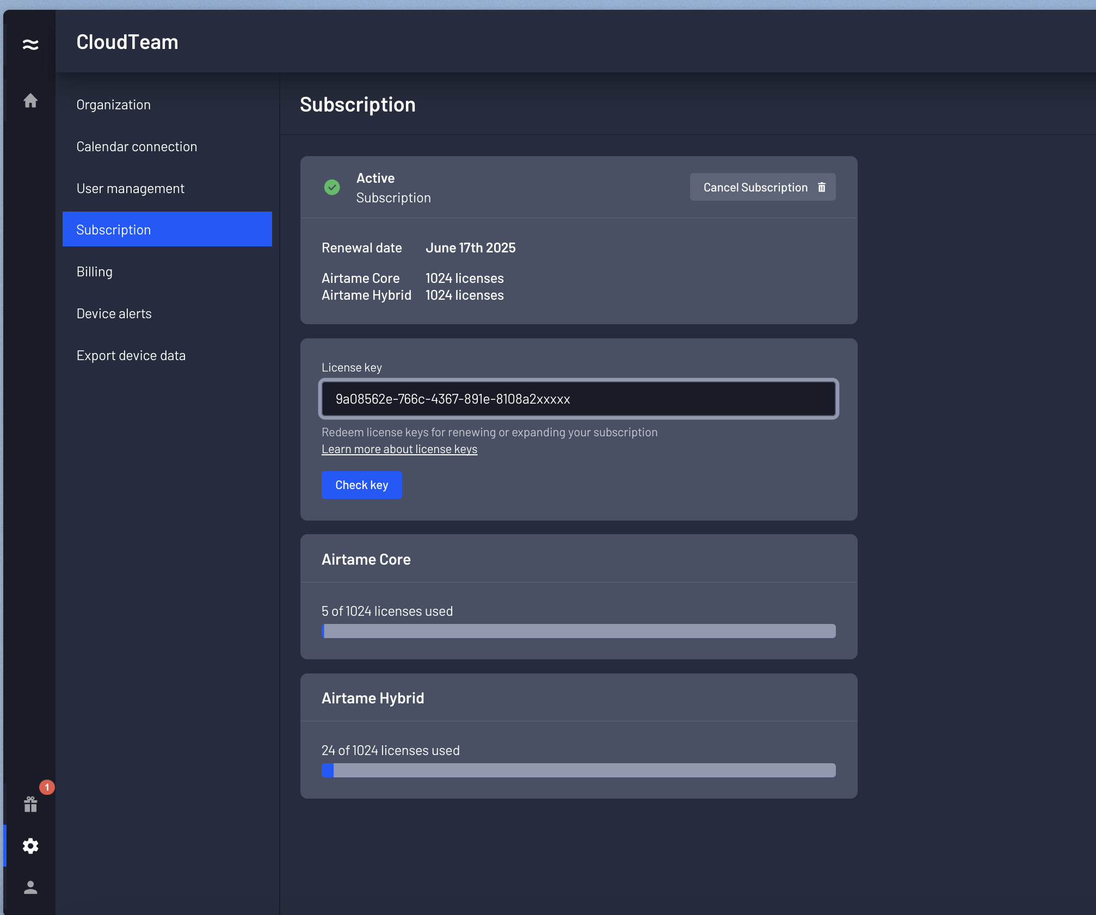Open Device alerts settings
The image size is (1096, 915).
tap(114, 314)
